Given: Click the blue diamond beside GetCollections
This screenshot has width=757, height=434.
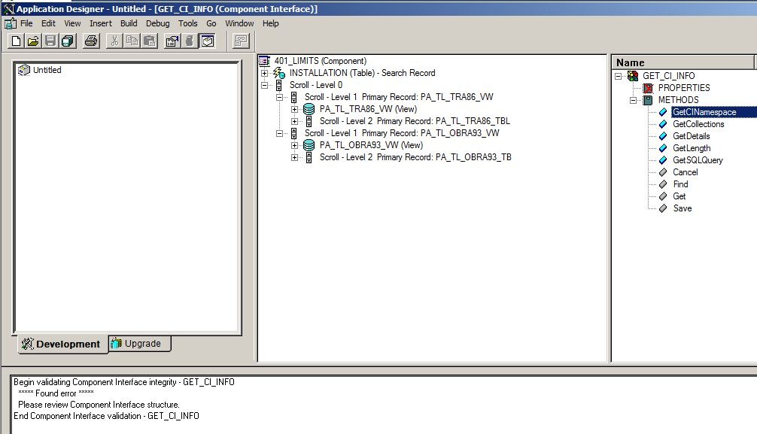Looking at the screenshot, I should coord(663,124).
